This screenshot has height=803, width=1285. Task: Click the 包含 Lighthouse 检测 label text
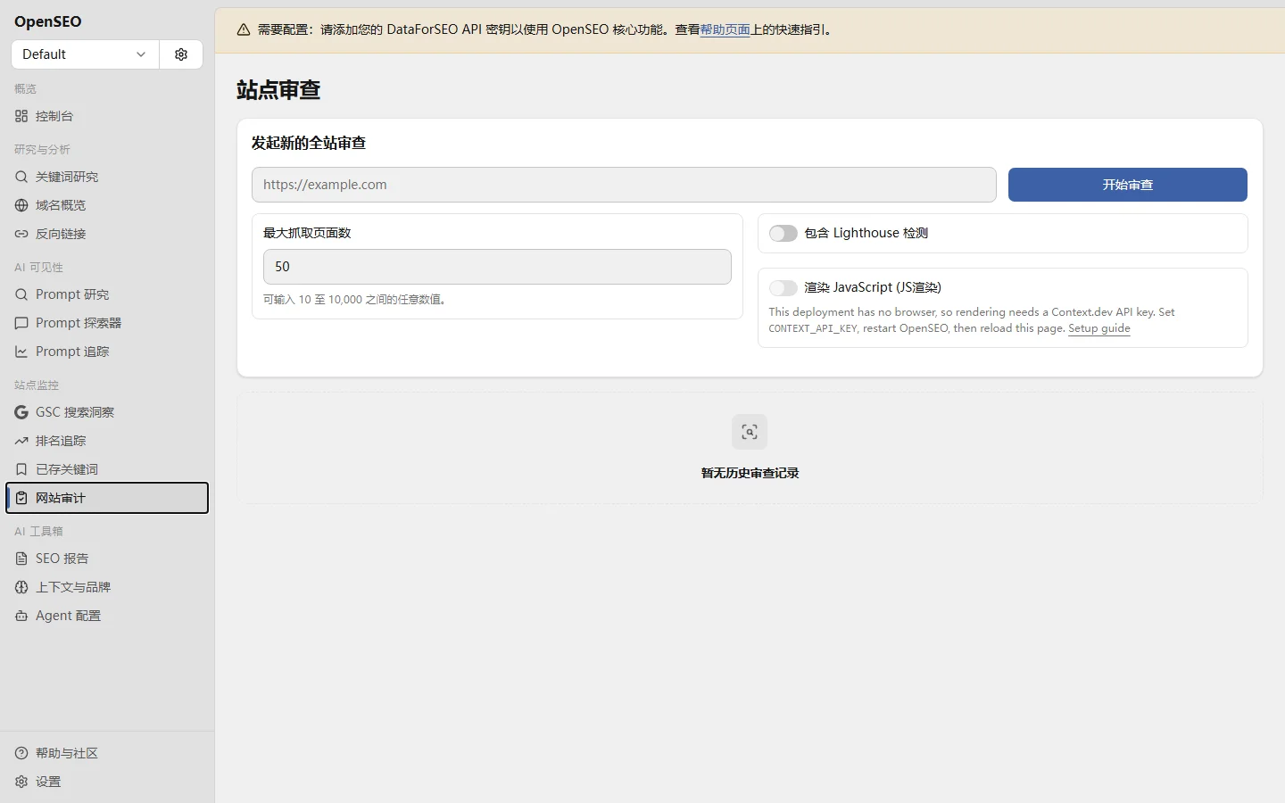(x=866, y=233)
